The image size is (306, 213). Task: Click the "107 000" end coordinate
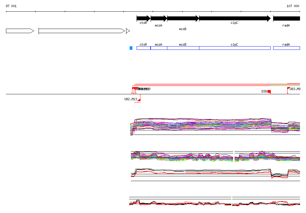(293, 6)
